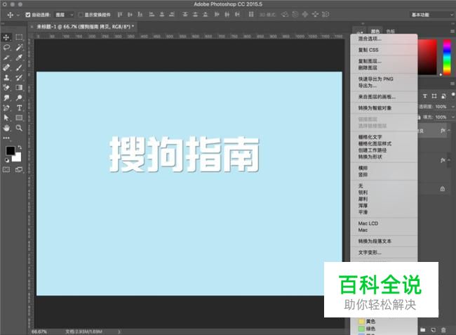Select the Magic Wand tool
The image size is (456, 335).
coord(19,48)
